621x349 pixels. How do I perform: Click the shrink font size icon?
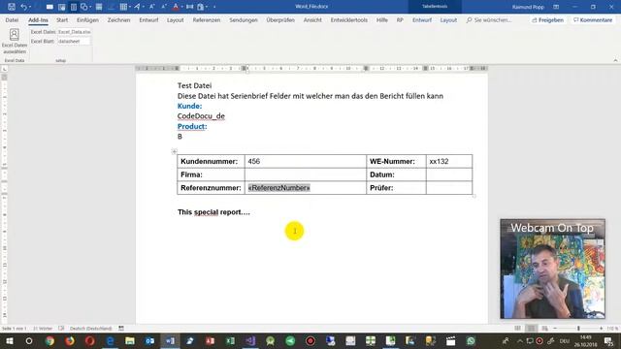click(x=164, y=7)
